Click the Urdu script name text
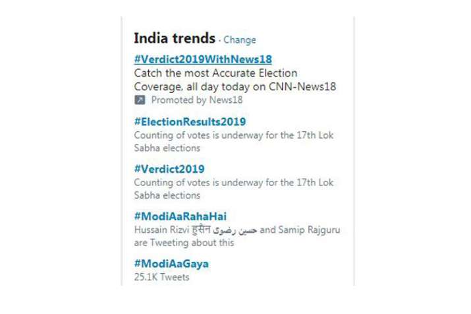The image size is (471, 314). (235, 230)
